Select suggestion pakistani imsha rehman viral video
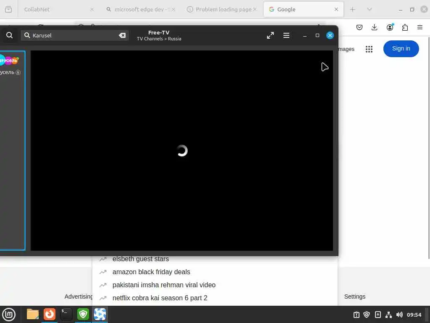 215,285
